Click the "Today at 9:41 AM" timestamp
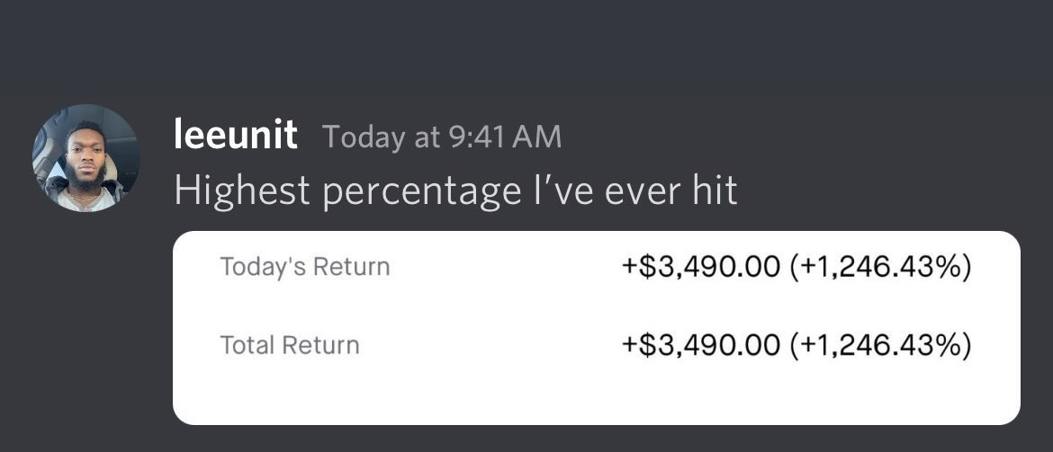This screenshot has height=452, width=1053. pyautogui.click(x=441, y=137)
